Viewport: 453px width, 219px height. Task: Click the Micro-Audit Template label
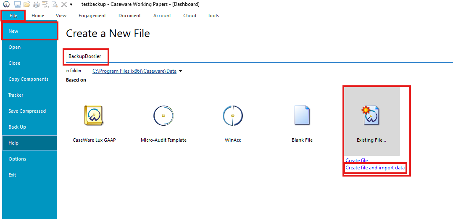point(163,140)
